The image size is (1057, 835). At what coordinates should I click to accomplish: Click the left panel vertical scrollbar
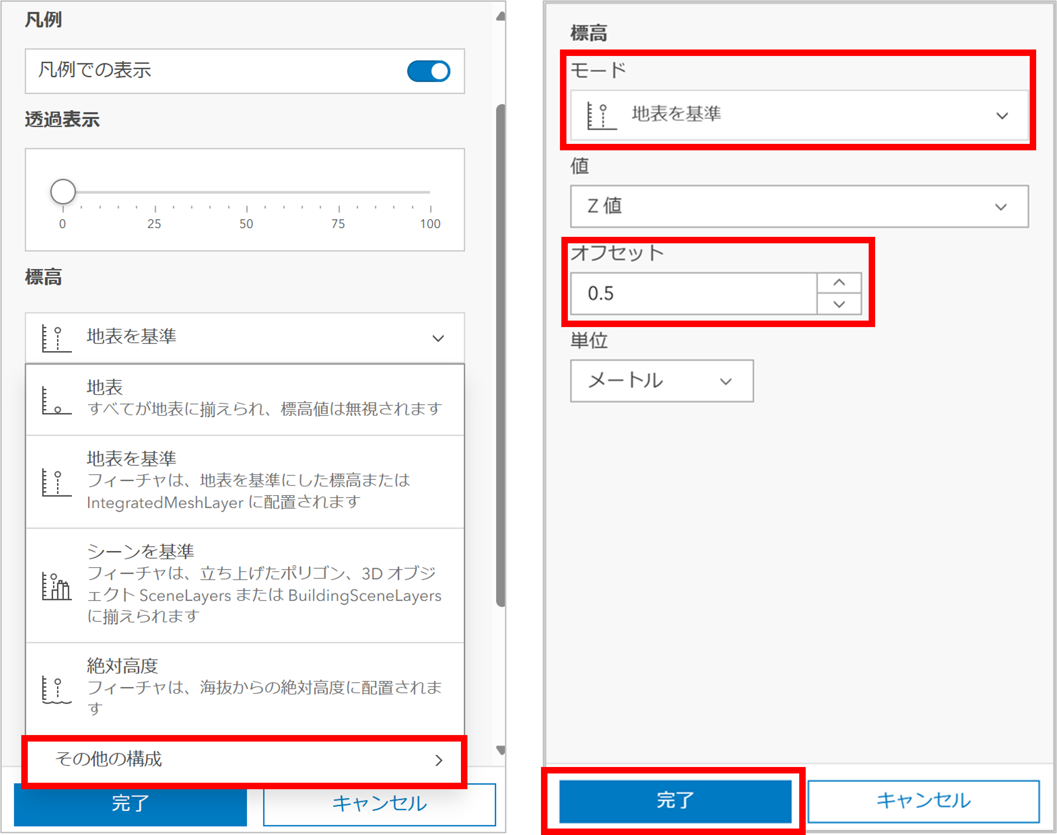tap(500, 355)
